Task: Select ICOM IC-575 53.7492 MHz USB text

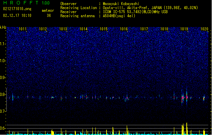Action: [x=135, y=12]
